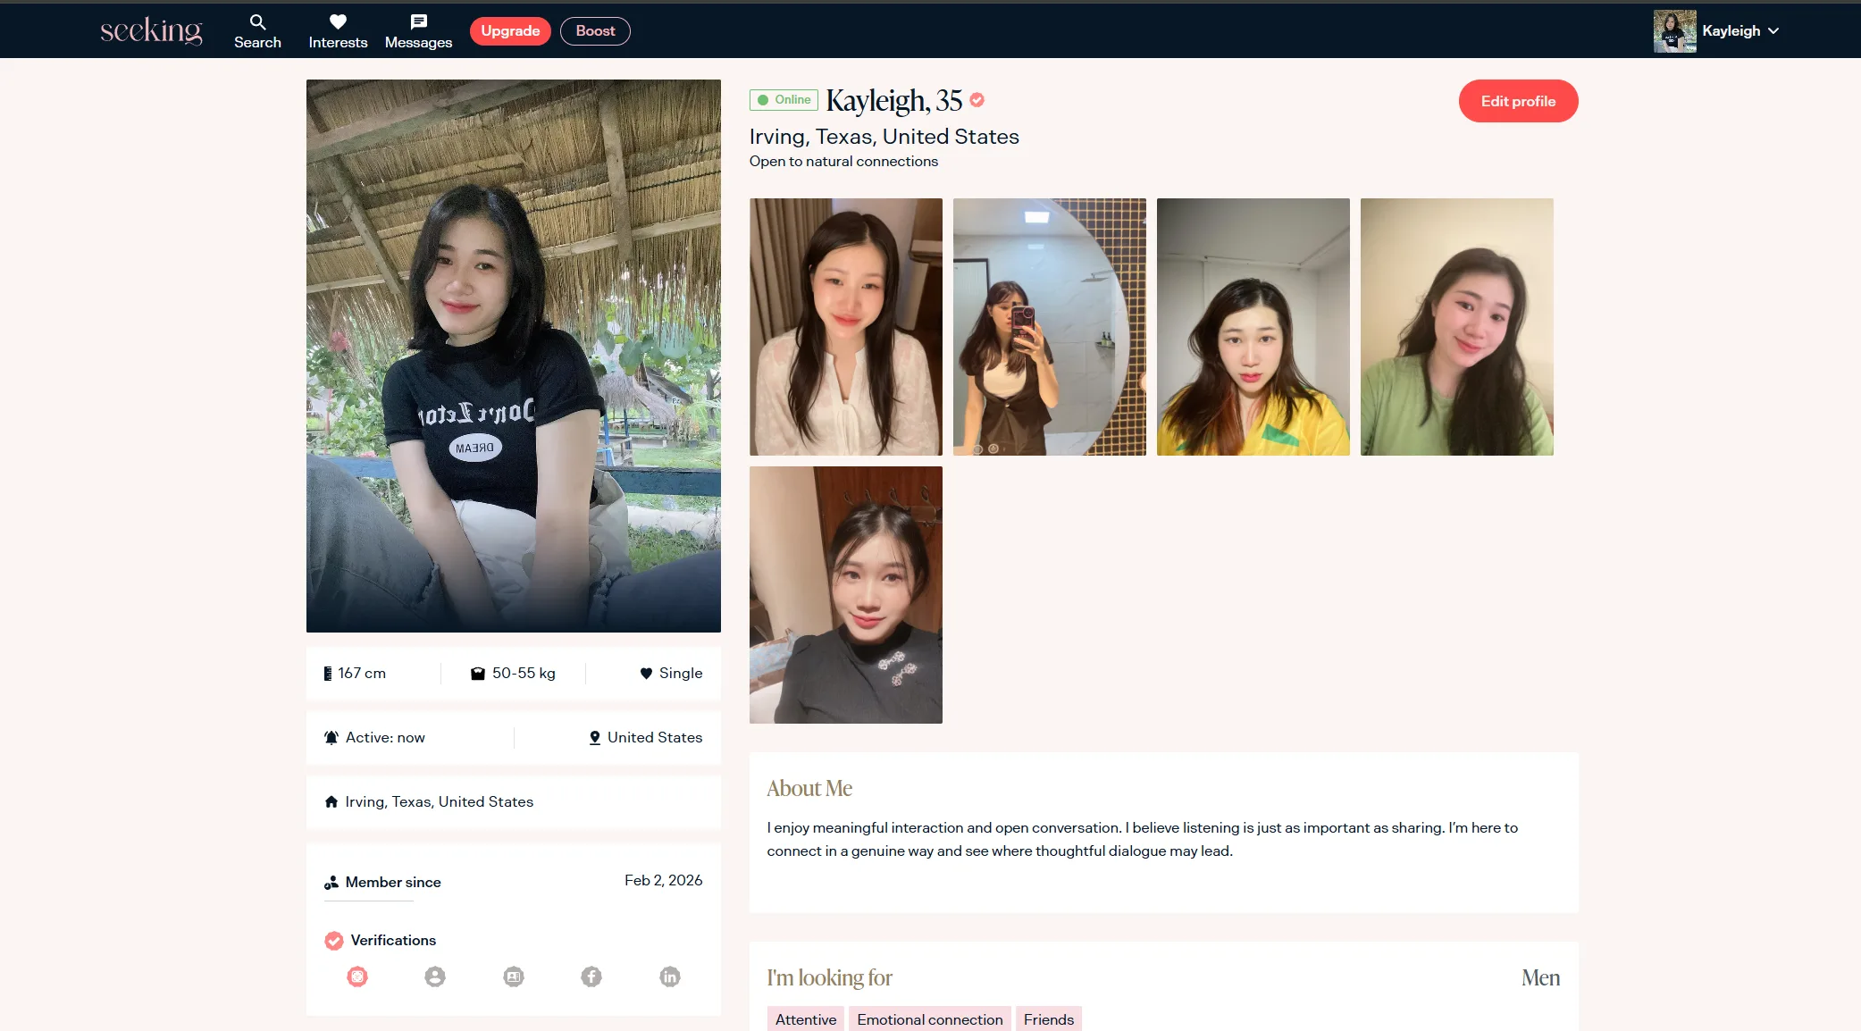1861x1031 pixels.
Task: Click the face scan verification badge
Action: tap(357, 977)
